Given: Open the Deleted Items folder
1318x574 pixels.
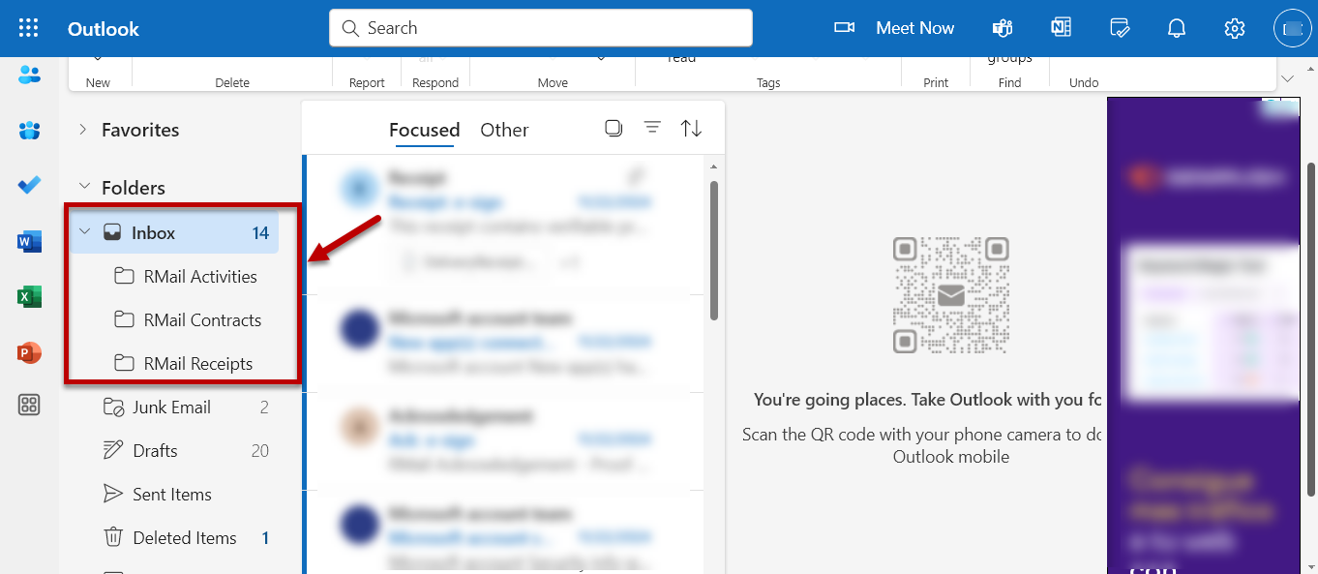Looking at the screenshot, I should point(184,537).
